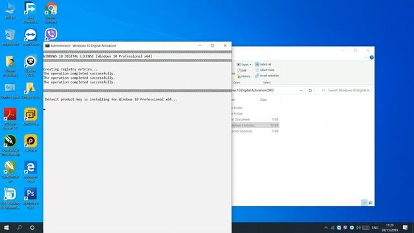Expand the Explorer address bar history dropdown

pyautogui.click(x=301, y=91)
